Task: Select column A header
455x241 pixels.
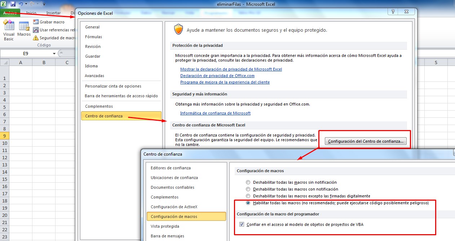Action: (21, 63)
